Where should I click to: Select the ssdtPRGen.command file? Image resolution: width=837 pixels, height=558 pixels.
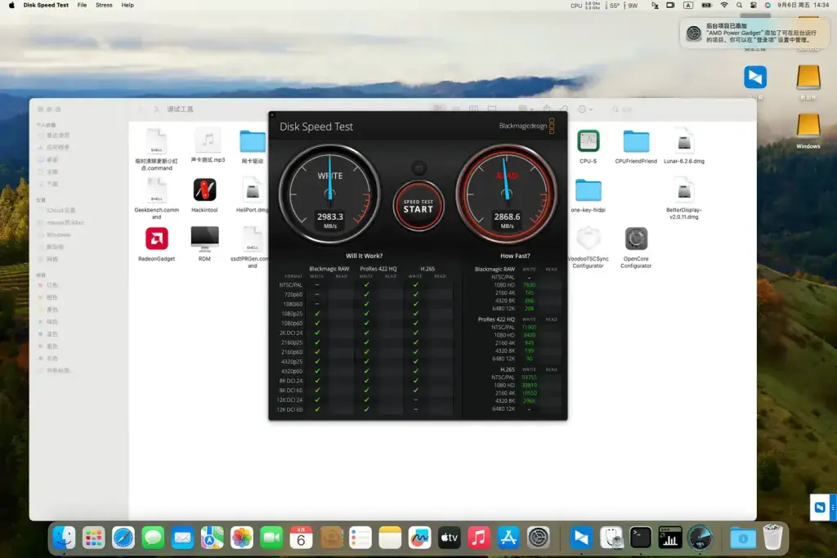(251, 248)
